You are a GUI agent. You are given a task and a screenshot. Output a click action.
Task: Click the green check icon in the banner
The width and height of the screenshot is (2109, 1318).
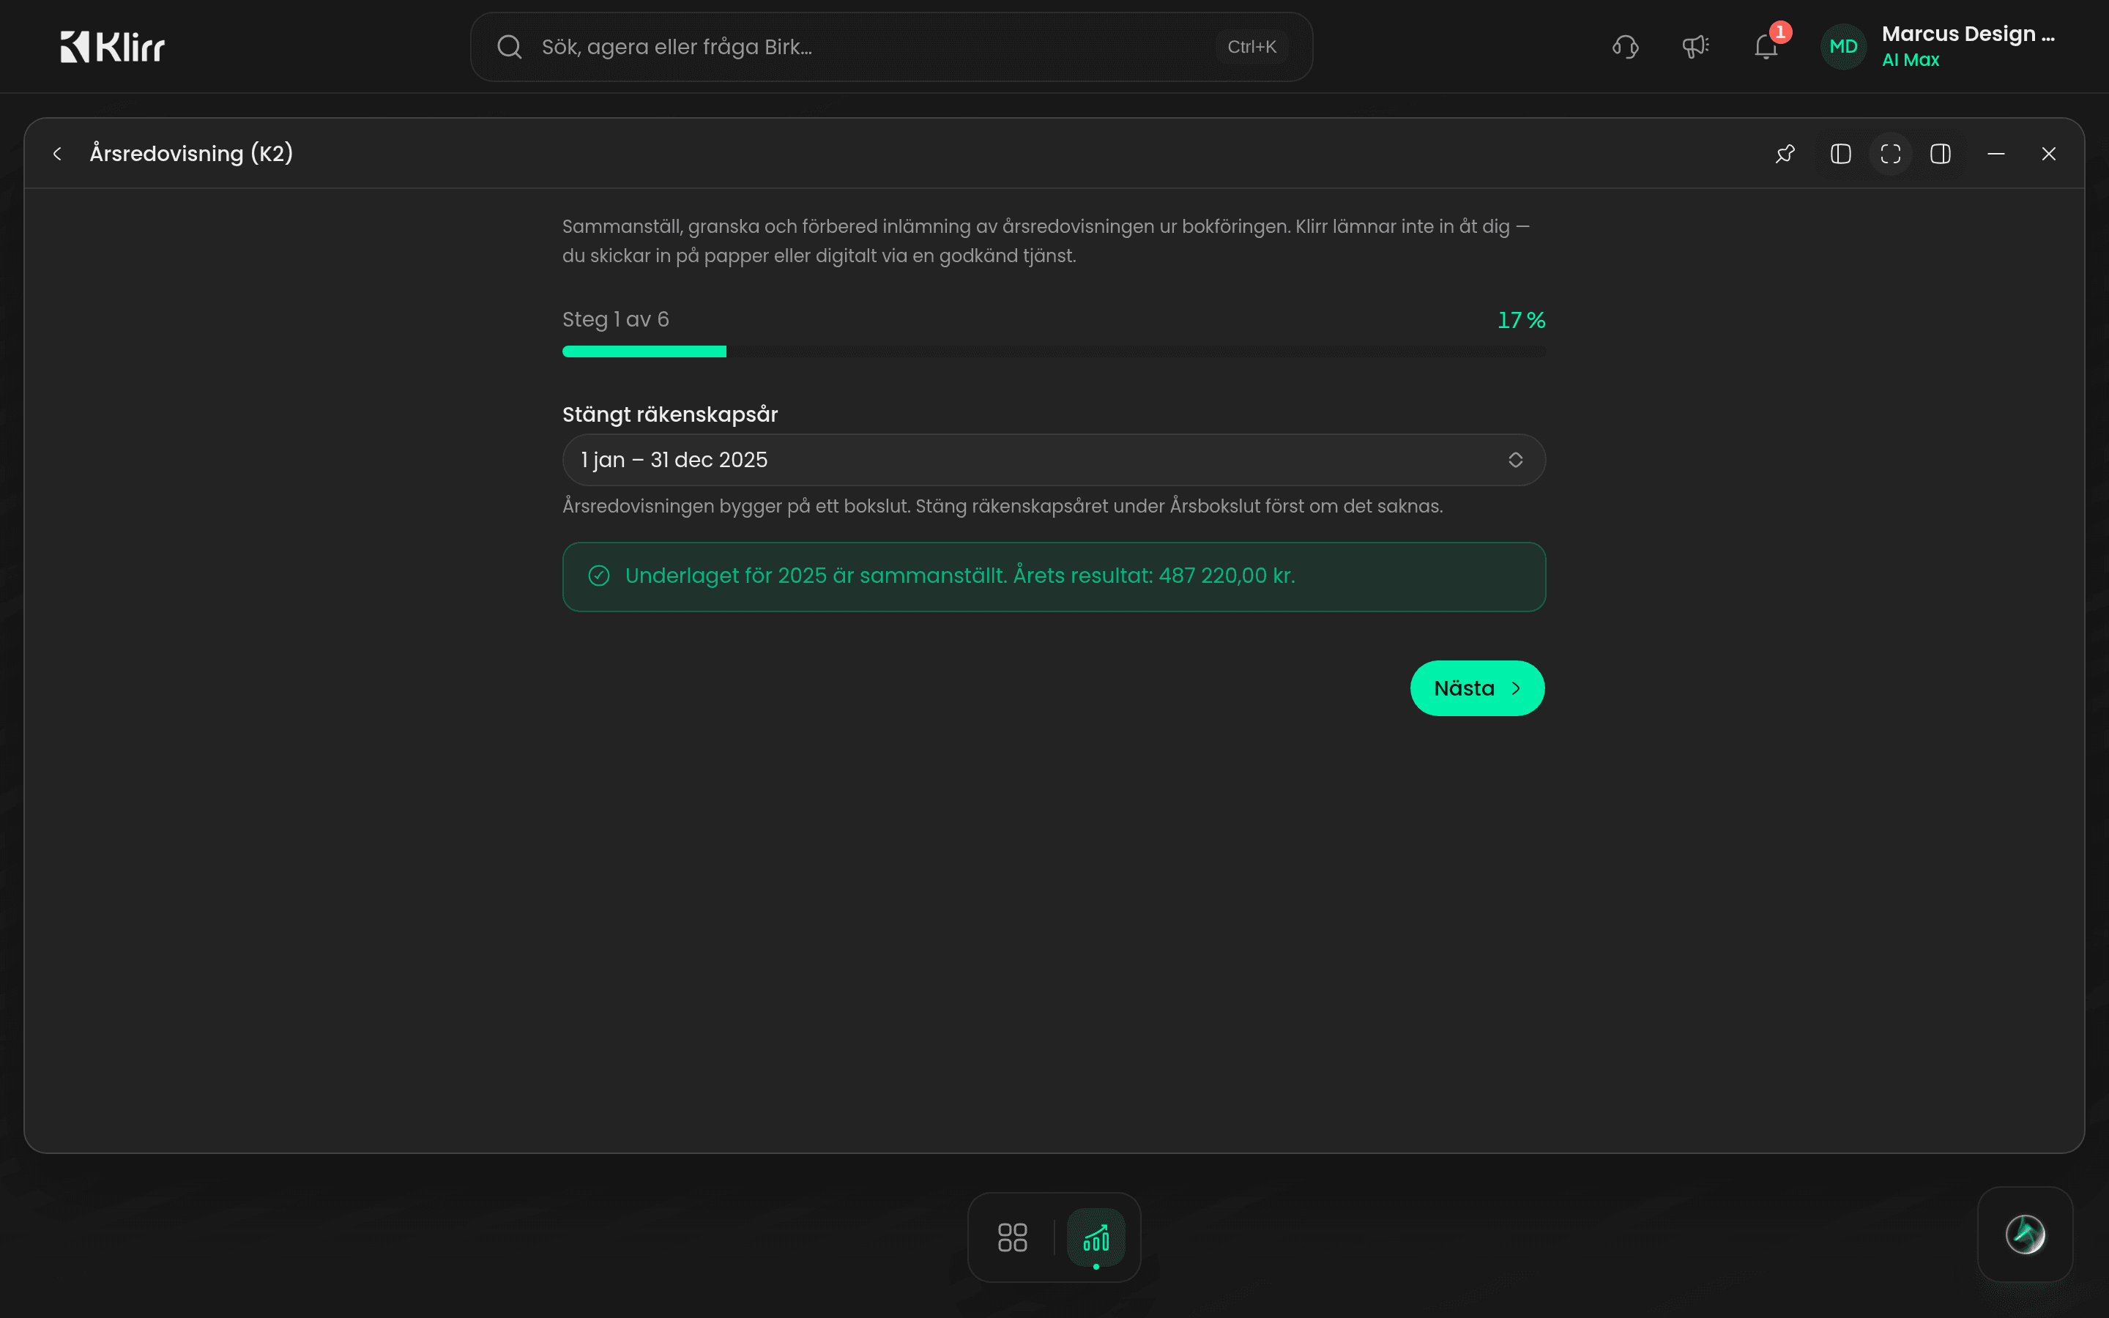[599, 576]
